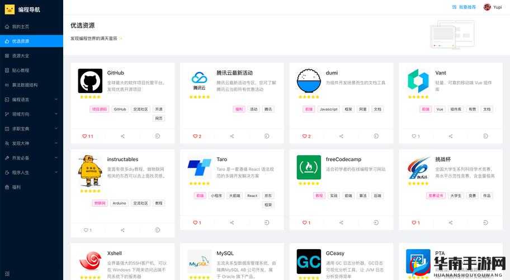The width and height of the screenshot is (510, 280).
Task: Like the Taro resource
Action: [197, 223]
